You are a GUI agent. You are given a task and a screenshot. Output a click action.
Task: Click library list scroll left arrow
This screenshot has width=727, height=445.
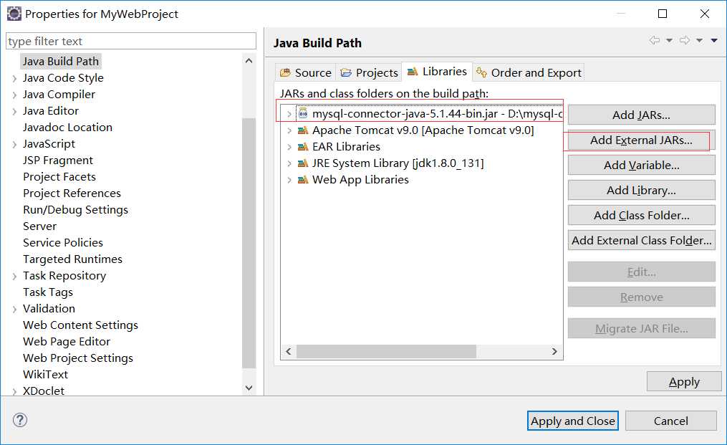point(289,351)
